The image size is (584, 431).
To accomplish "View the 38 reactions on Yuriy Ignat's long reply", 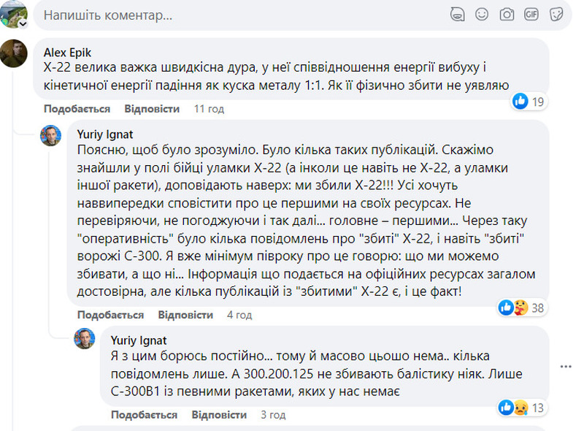I will (x=522, y=308).
